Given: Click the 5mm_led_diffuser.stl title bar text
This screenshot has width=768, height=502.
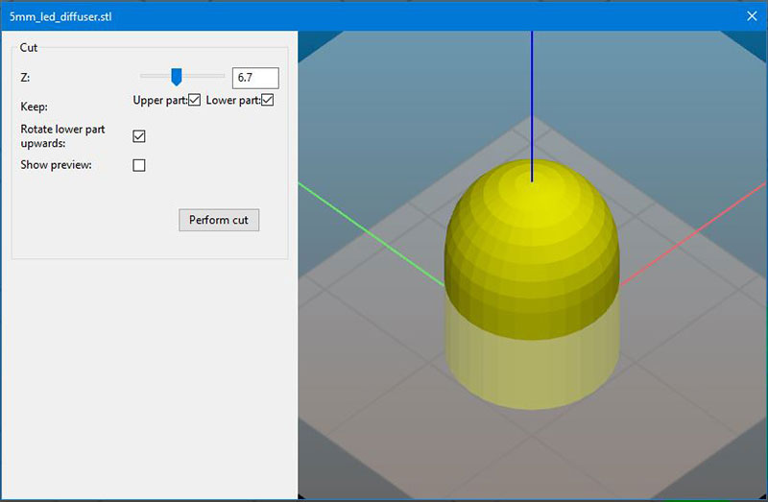Looking at the screenshot, I should (60, 16).
